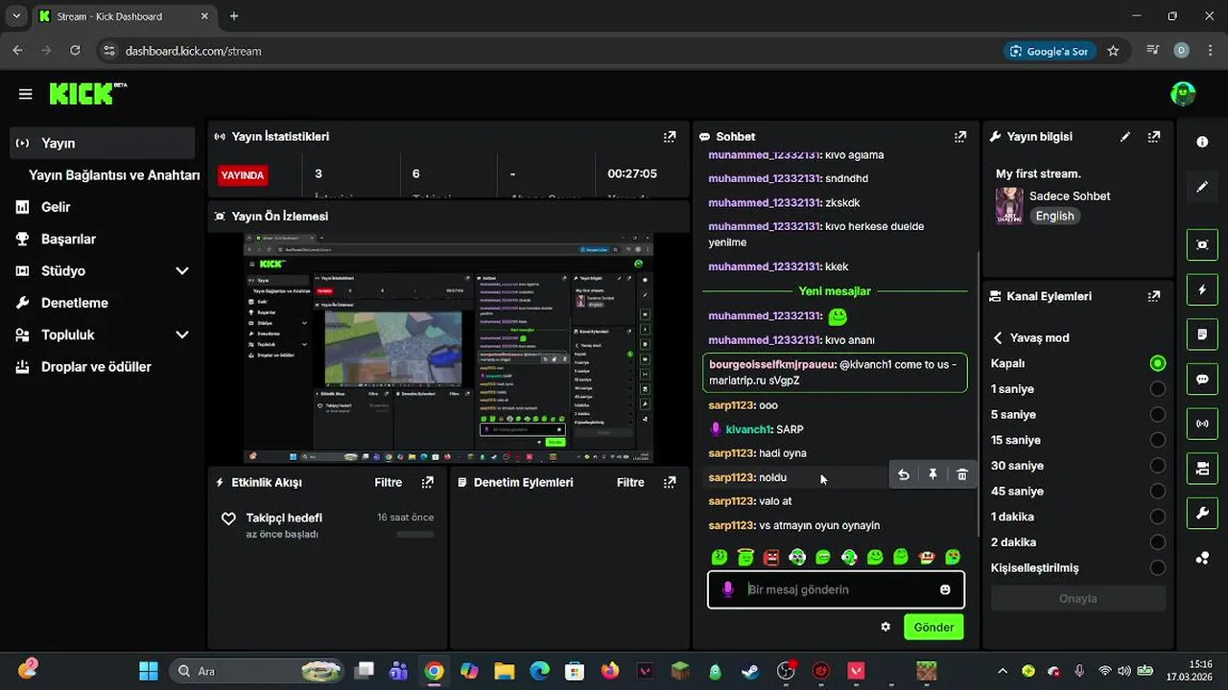Reply to the sarp1123 noldu message
Viewport: 1228px width, 690px height.
click(904, 475)
